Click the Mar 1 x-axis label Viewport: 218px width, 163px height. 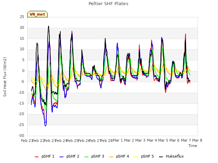118,140
